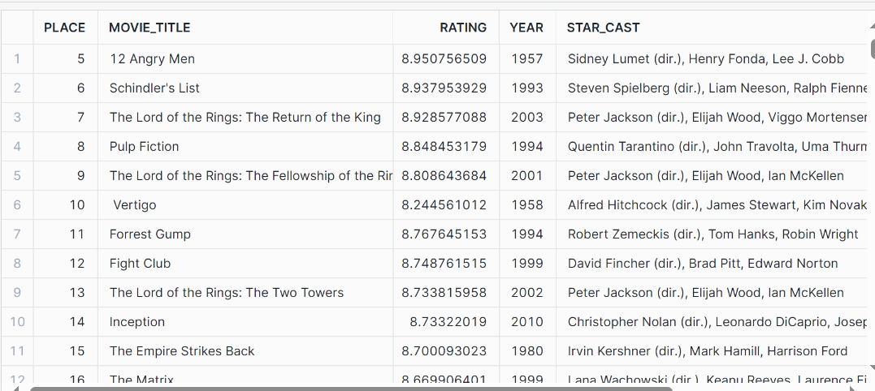Click the 12 Angry Men title cell
Viewport: 875px width, 391px height.
[x=245, y=58]
